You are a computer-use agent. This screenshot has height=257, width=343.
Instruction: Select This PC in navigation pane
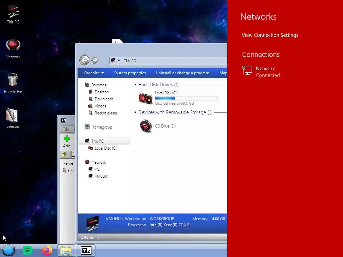105,141
